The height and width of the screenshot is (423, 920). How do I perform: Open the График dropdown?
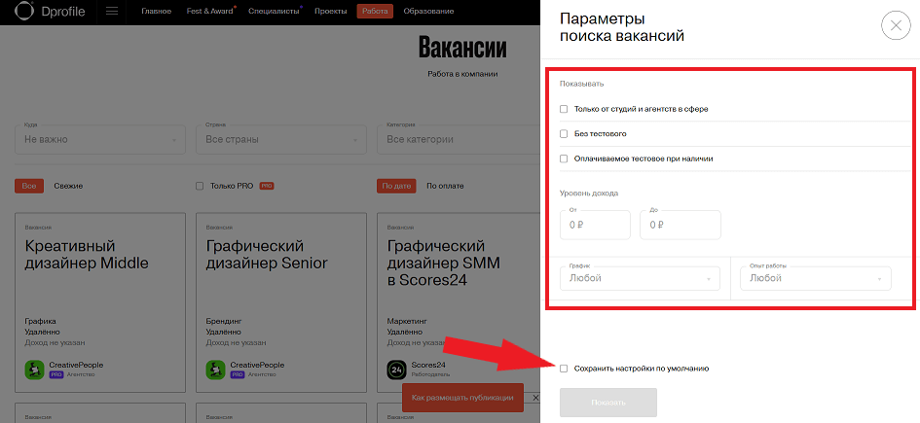(640, 278)
